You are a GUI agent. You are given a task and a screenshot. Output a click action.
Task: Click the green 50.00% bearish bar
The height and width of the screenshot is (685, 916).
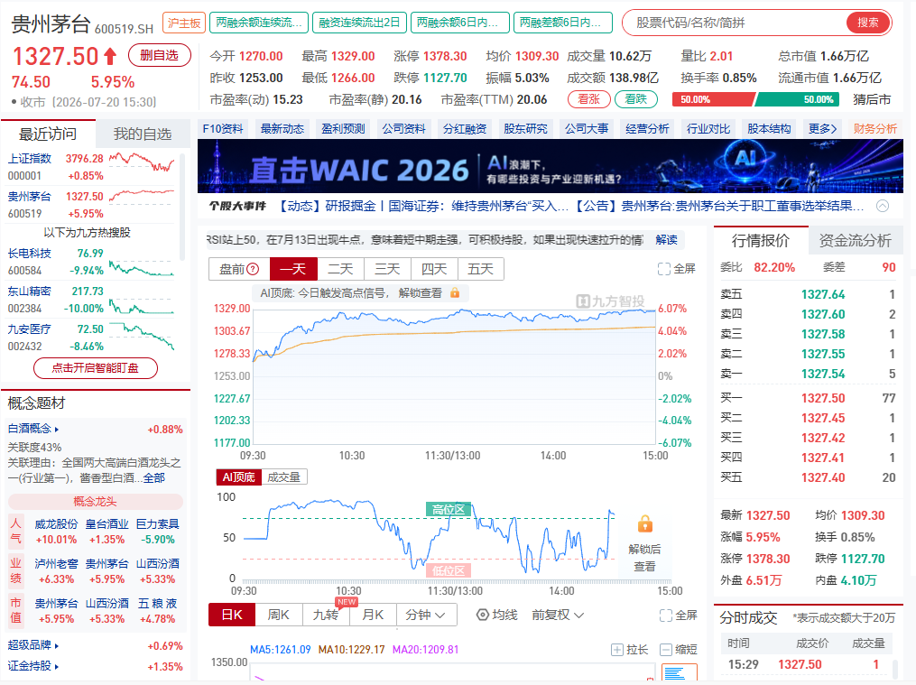pyautogui.click(x=797, y=99)
